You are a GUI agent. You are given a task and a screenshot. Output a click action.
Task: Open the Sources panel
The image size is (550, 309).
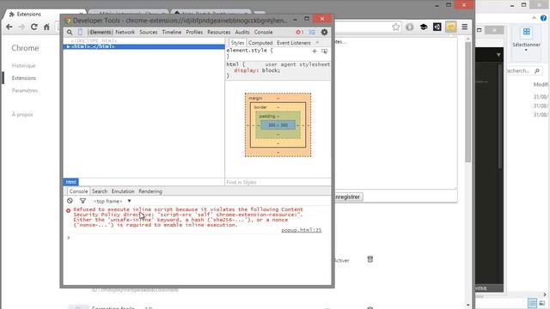[149, 33]
